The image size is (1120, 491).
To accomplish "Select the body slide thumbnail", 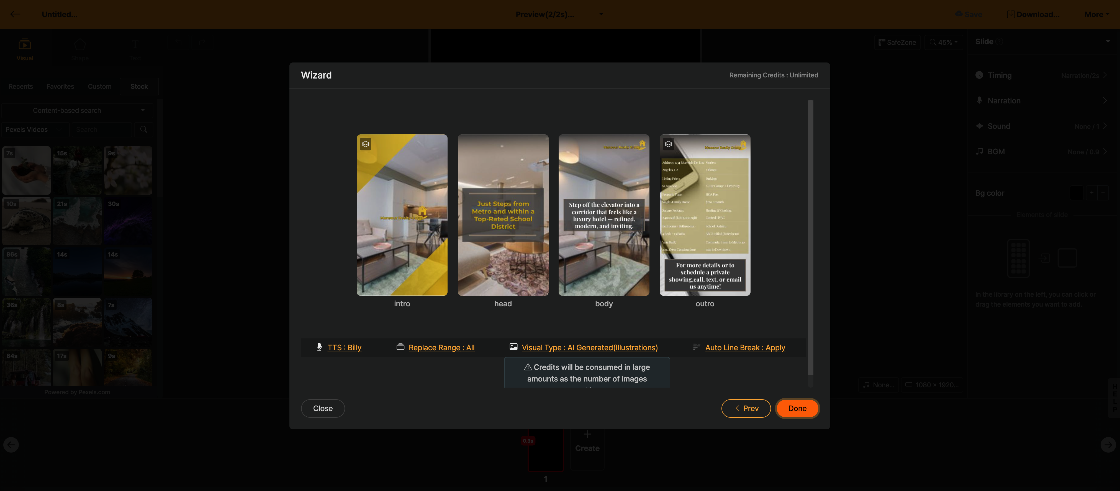I will (603, 215).
